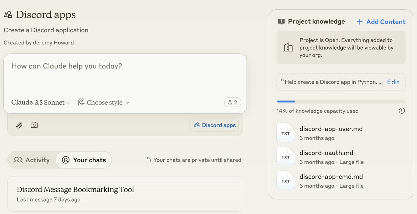Click the flask experiments badge showing 2
This screenshot has height=214, width=417.
(233, 102)
